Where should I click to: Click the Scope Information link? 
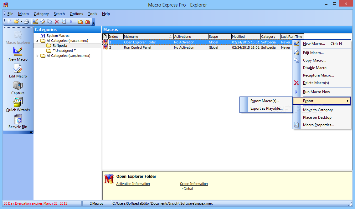click(x=194, y=184)
